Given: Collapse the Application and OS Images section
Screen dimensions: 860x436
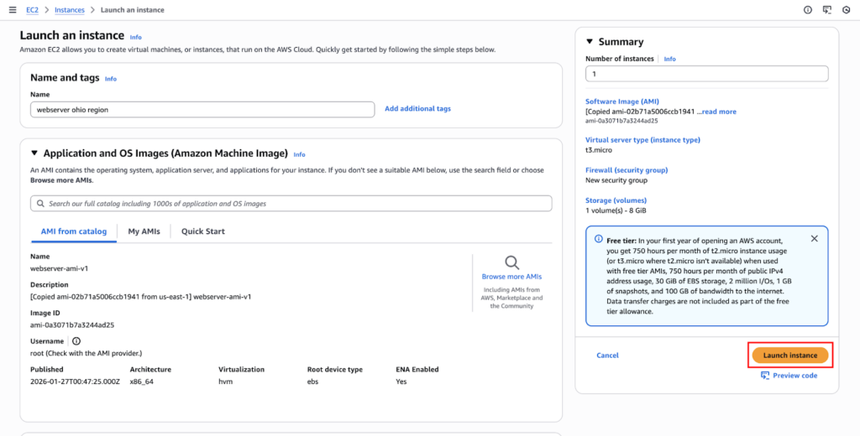Looking at the screenshot, I should point(34,153).
